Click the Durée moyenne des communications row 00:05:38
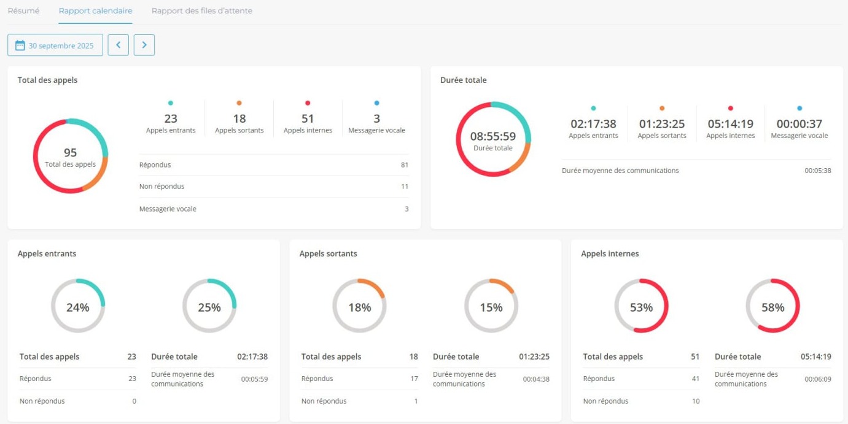The image size is (848, 424). click(x=696, y=171)
